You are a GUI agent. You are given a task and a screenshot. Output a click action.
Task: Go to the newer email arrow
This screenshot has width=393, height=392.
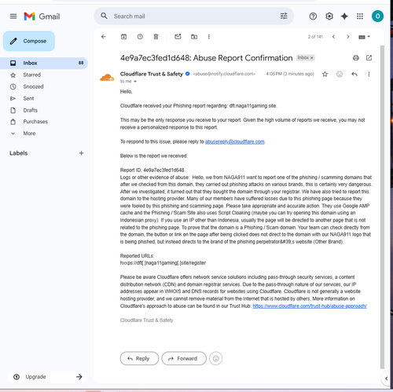coord(333,37)
